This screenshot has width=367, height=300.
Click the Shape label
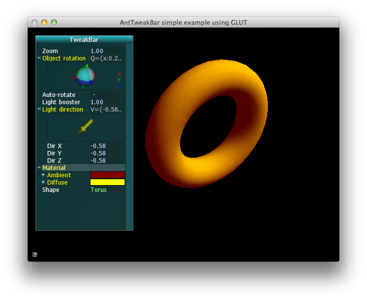(x=51, y=190)
